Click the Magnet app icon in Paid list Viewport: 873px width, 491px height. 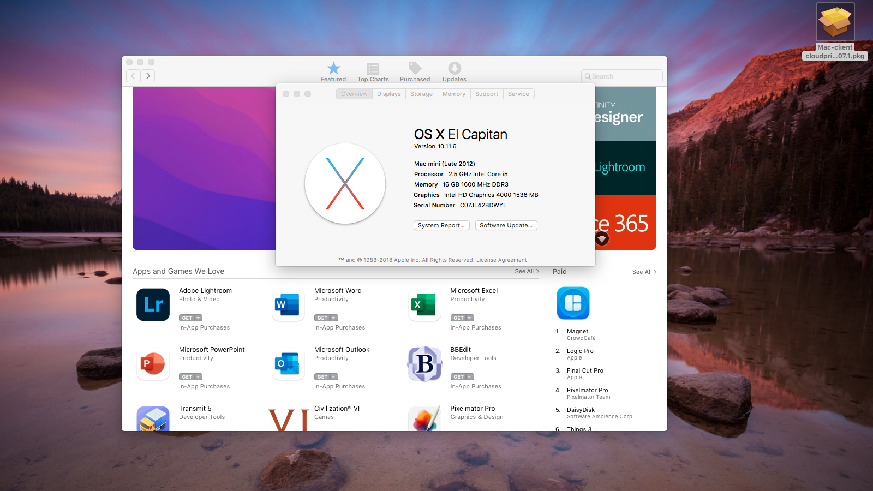click(573, 303)
